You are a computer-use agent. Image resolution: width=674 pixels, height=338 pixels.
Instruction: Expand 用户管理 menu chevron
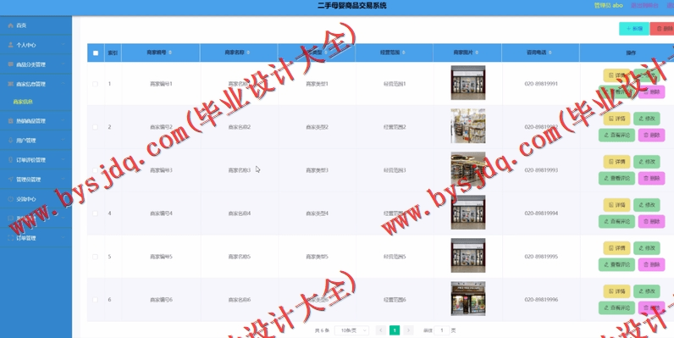point(64,140)
